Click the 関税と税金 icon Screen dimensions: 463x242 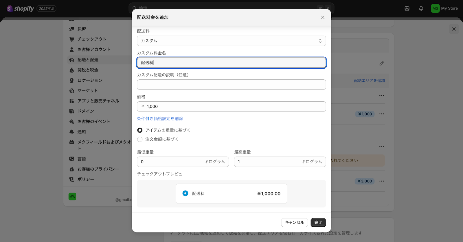[x=72, y=70]
